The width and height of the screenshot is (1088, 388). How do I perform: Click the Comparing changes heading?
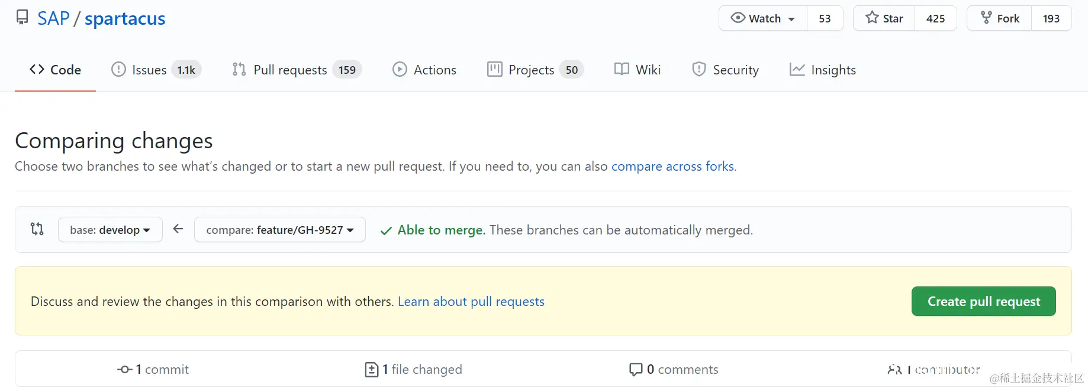click(x=114, y=141)
